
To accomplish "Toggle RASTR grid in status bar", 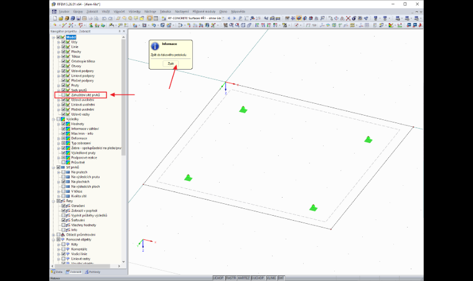I will (x=231, y=278).
